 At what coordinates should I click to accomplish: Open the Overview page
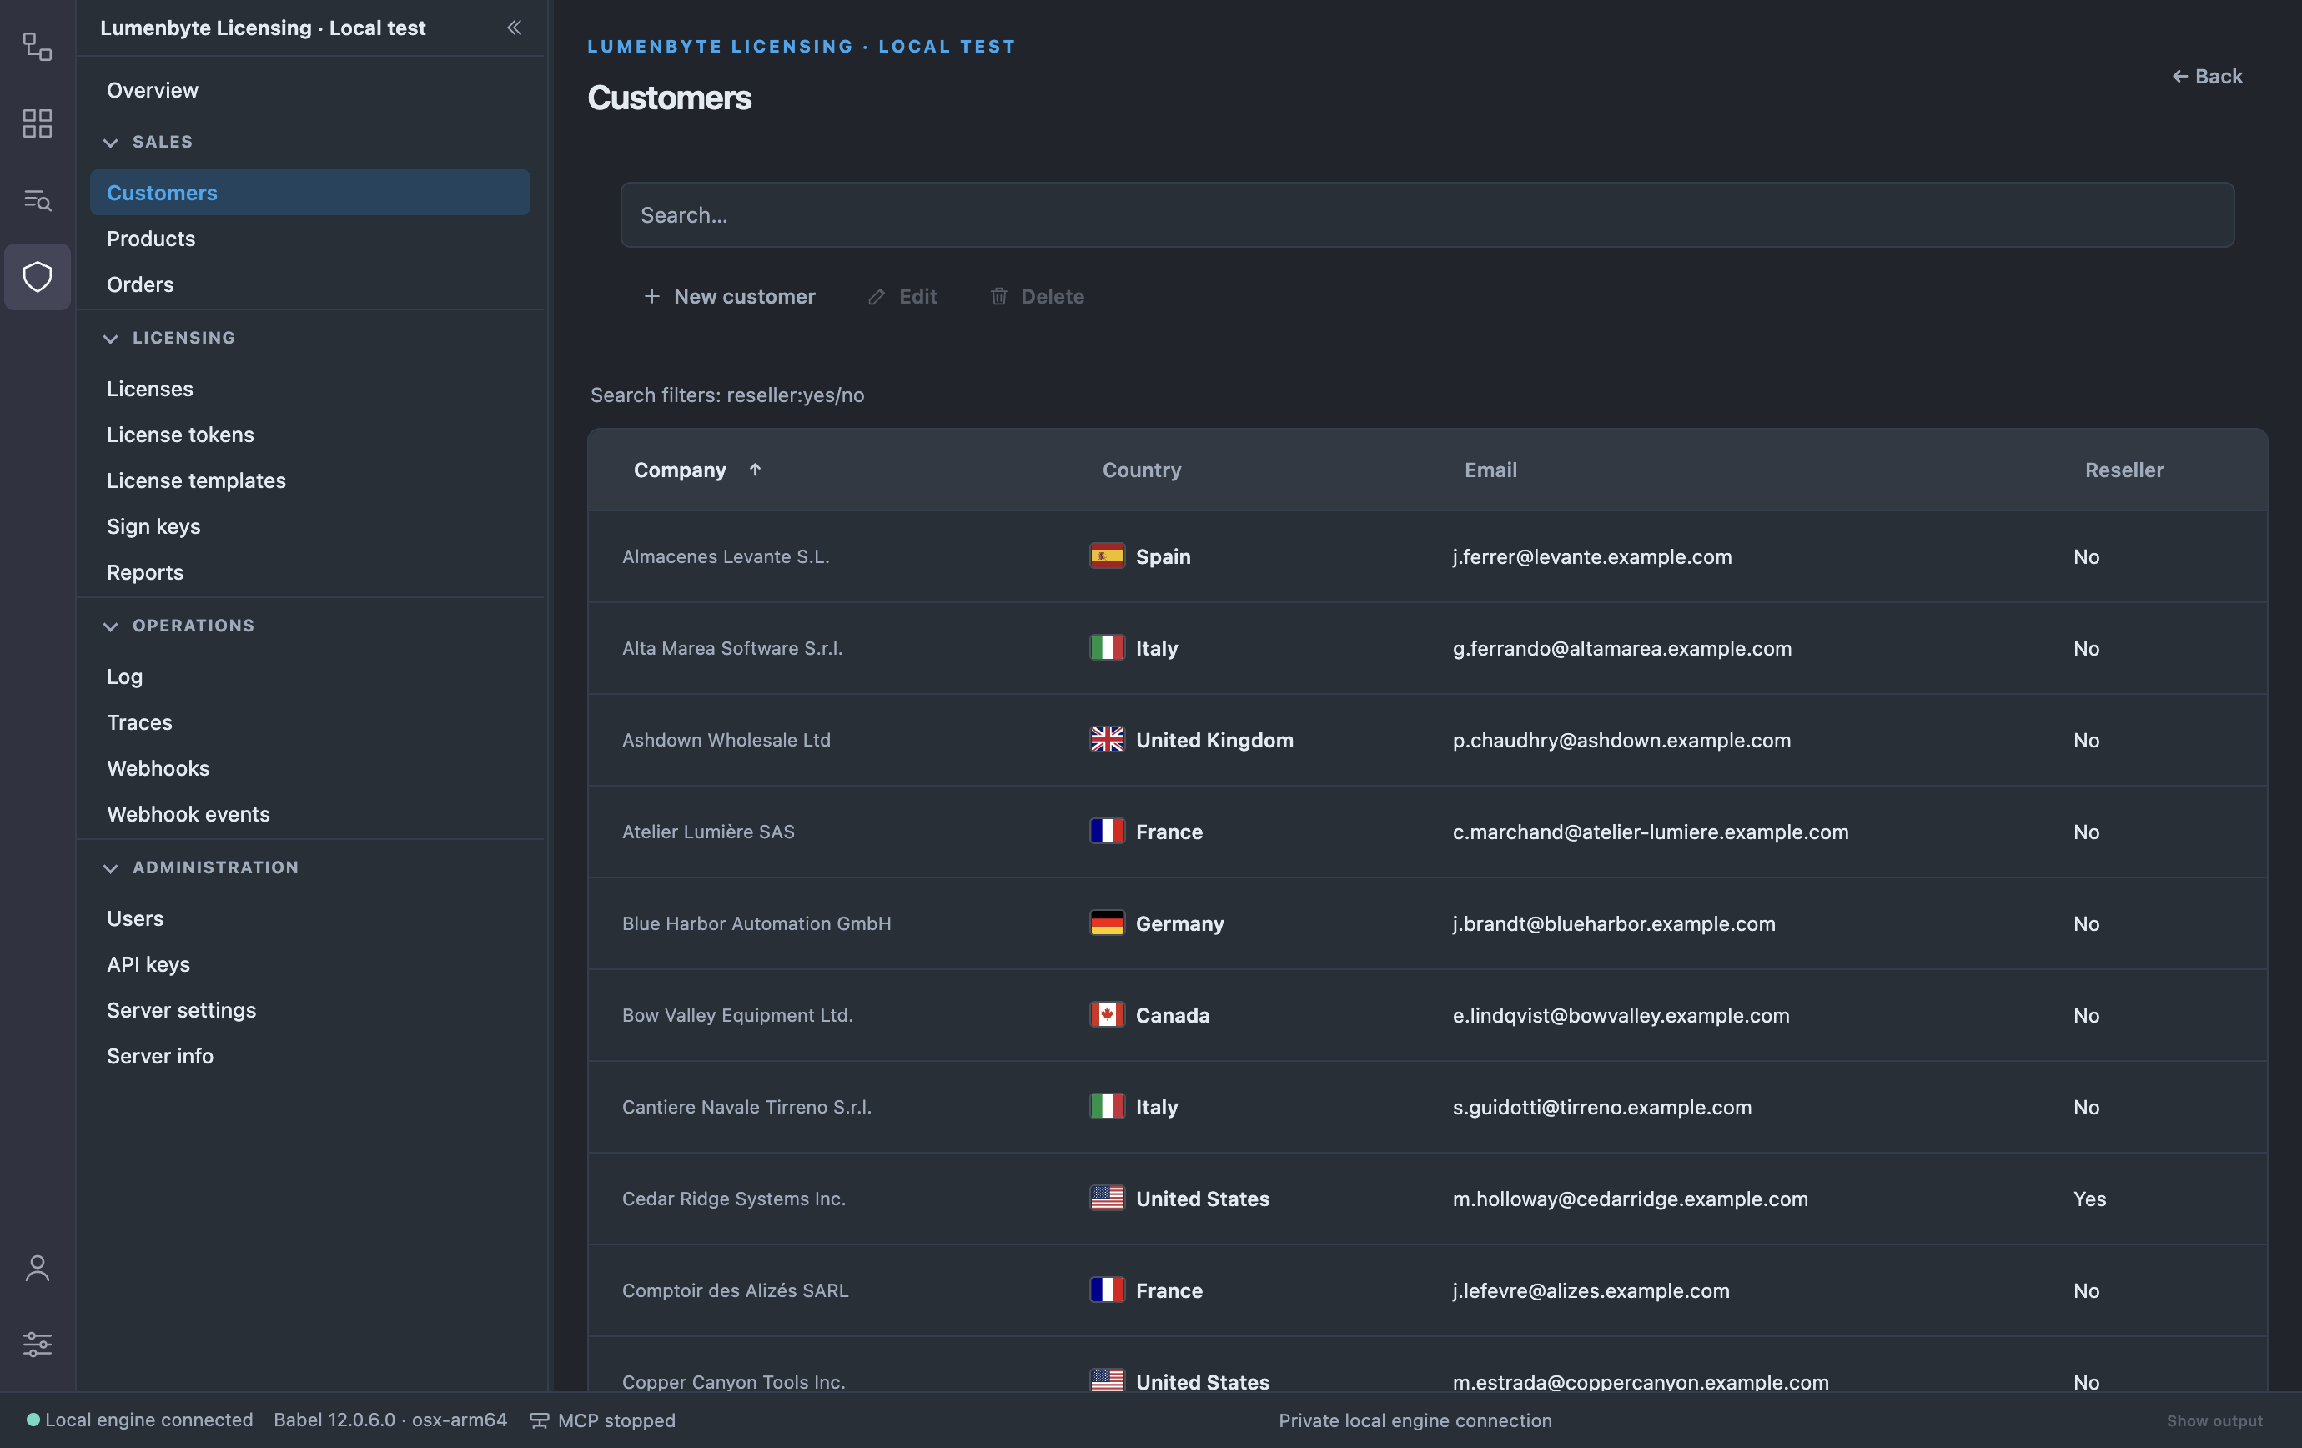pos(309,90)
